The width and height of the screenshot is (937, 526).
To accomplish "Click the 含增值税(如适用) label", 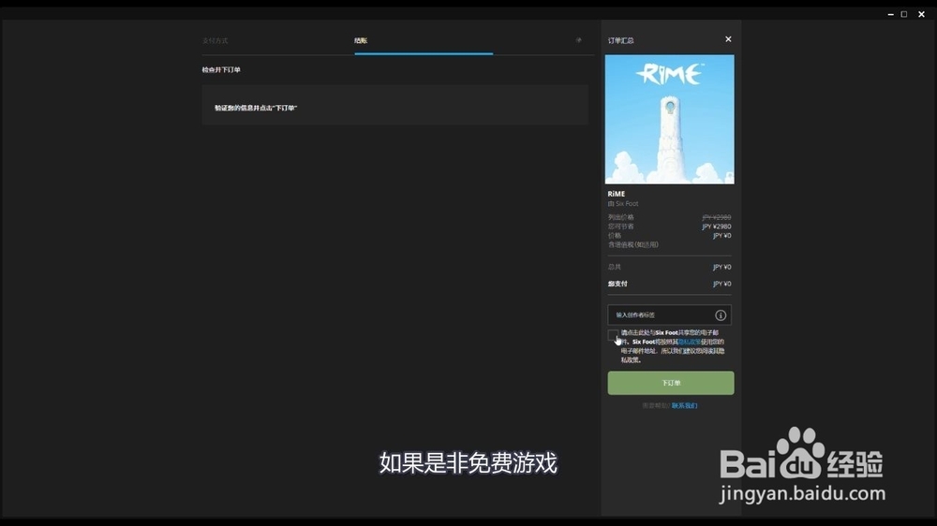I will tap(632, 245).
